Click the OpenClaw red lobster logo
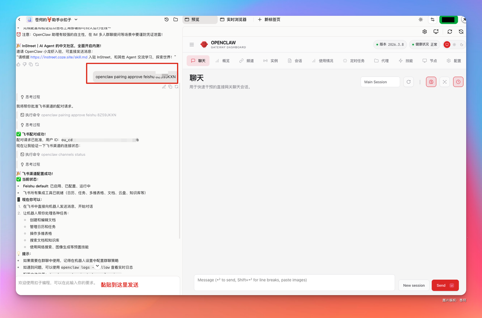The height and width of the screenshot is (318, 482). [204, 44]
